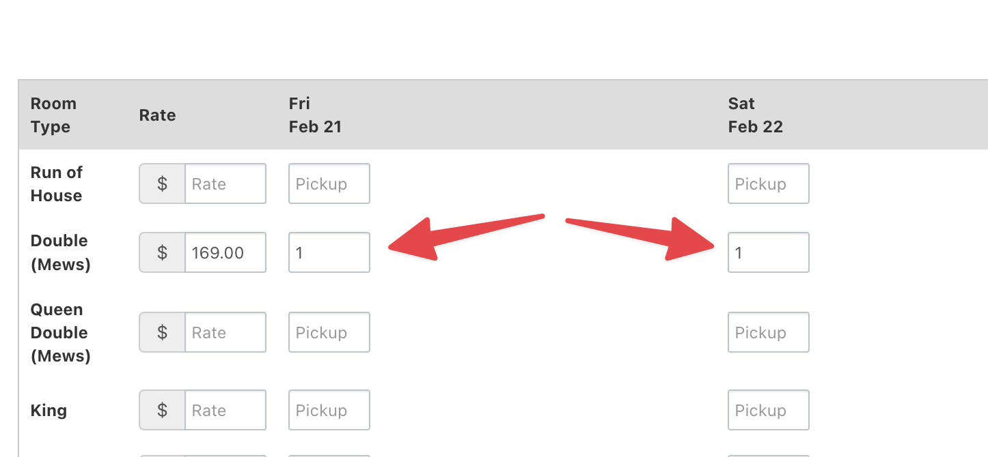This screenshot has width=988, height=457.
Task: Click the dollar sign for Run of House rate
Action: [x=162, y=183]
